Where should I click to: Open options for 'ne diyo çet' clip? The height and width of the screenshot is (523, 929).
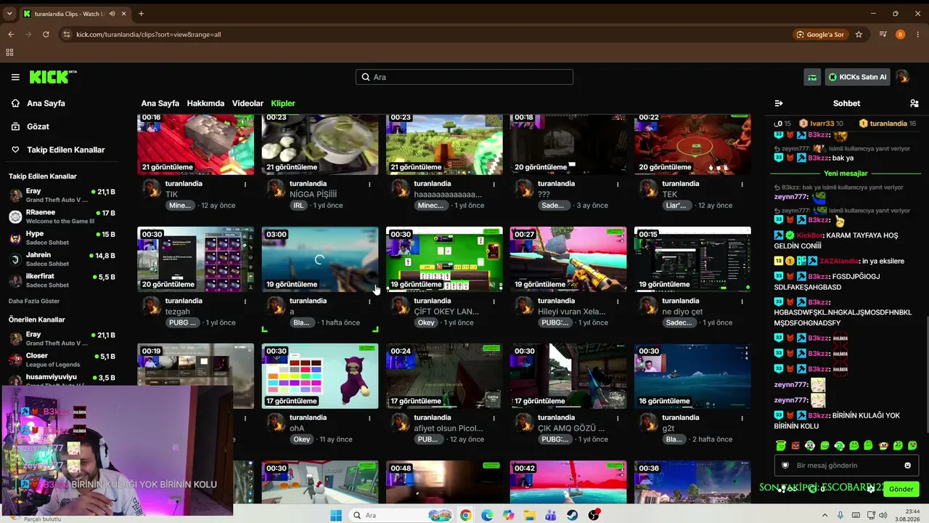tap(742, 301)
